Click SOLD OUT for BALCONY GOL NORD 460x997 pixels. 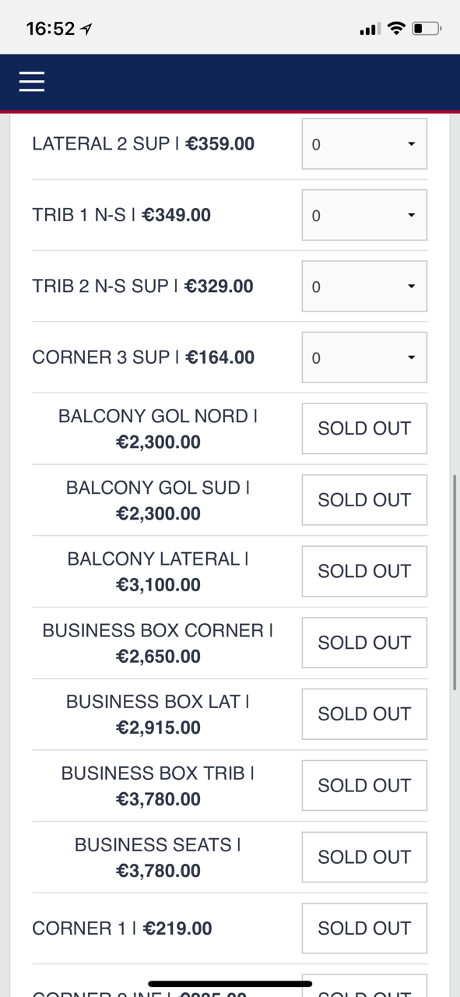(x=364, y=428)
